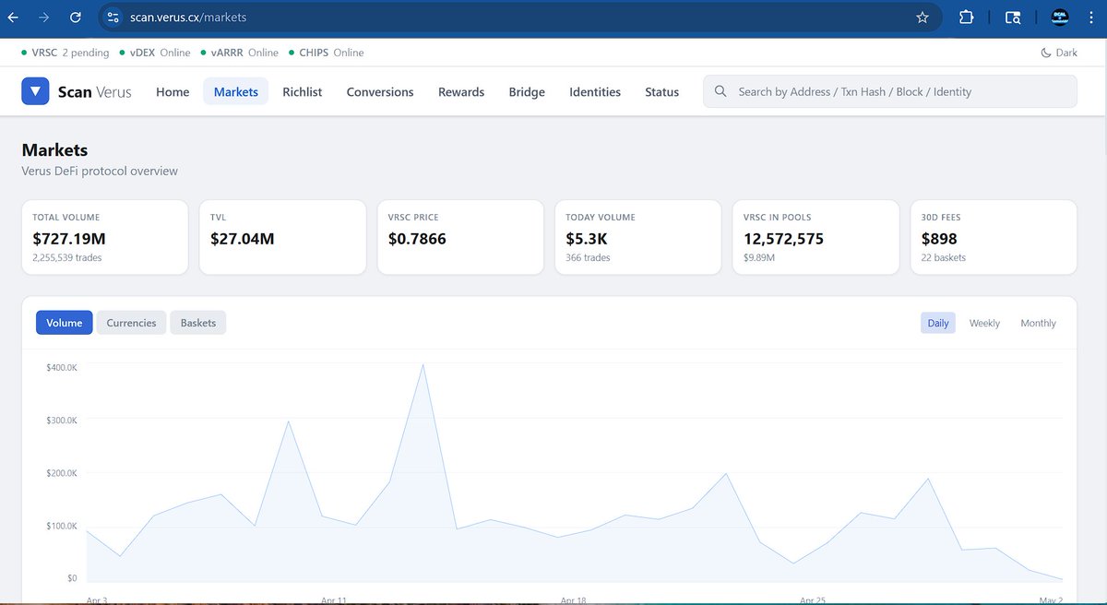Screen dimensions: 1107x605
Task: Bookmark this page with star icon
Action: tap(922, 17)
